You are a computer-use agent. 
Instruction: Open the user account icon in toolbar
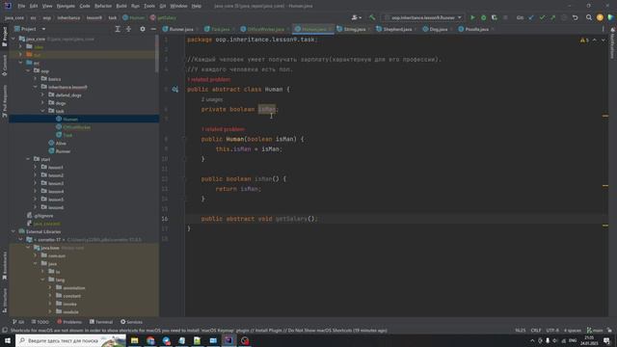point(356,17)
